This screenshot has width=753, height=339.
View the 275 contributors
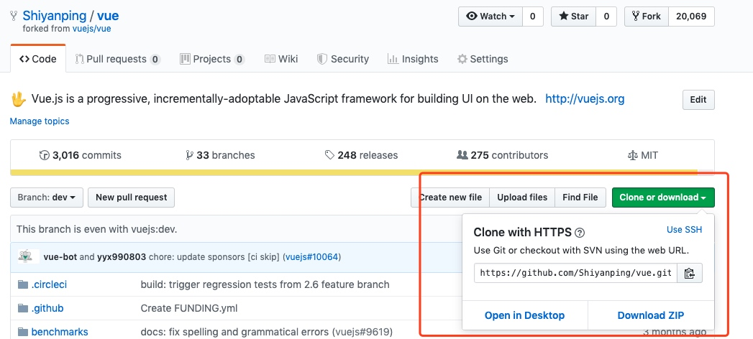(502, 155)
